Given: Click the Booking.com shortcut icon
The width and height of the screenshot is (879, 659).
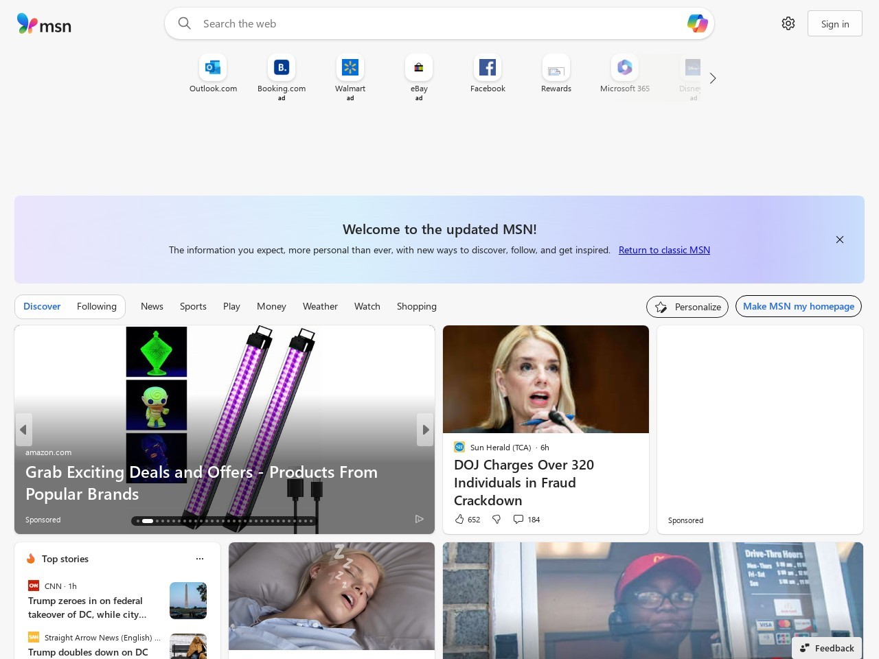Looking at the screenshot, I should pyautogui.click(x=282, y=67).
